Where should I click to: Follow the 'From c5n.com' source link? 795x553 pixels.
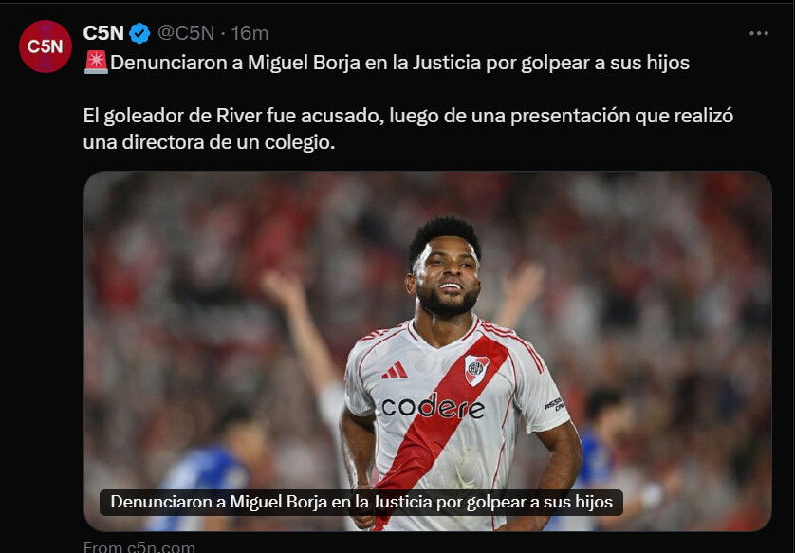point(139,547)
